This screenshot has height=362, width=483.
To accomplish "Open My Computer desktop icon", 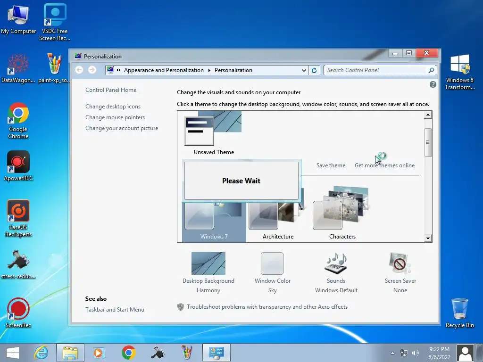I will point(18,19).
